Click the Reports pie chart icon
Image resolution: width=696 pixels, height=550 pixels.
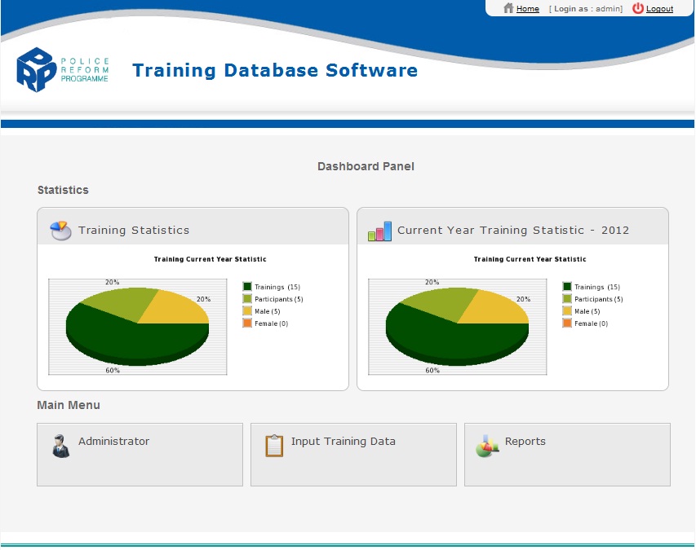[487, 446]
